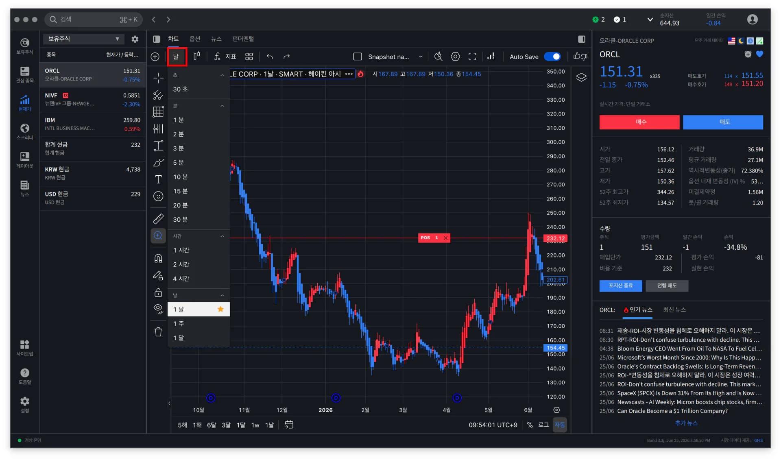Expand the Snapshot name dropdown
This screenshot has height=460, width=781.
(x=421, y=57)
